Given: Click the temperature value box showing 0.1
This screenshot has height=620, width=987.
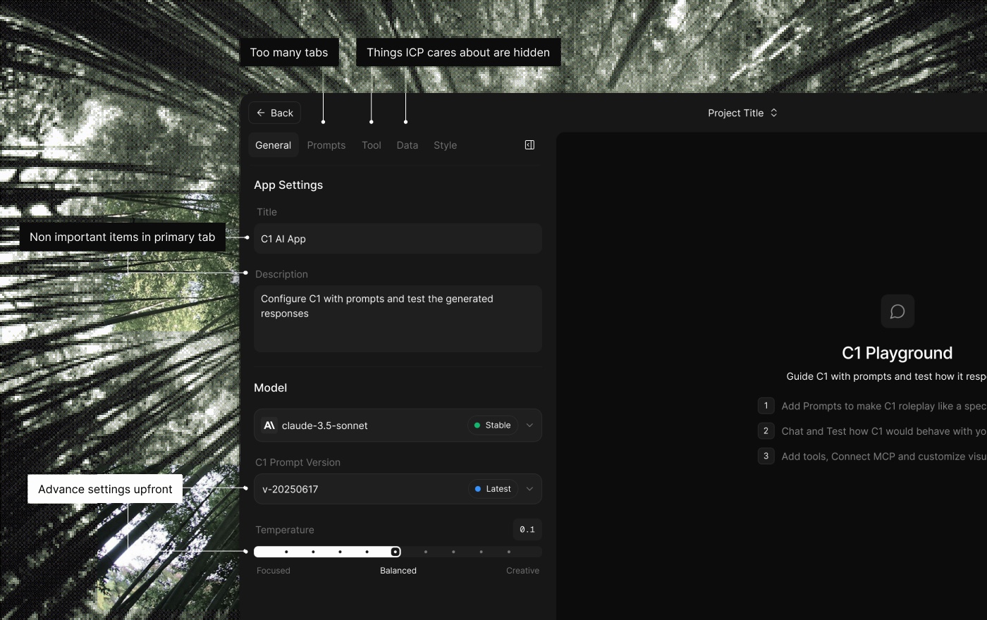Looking at the screenshot, I should [x=527, y=530].
